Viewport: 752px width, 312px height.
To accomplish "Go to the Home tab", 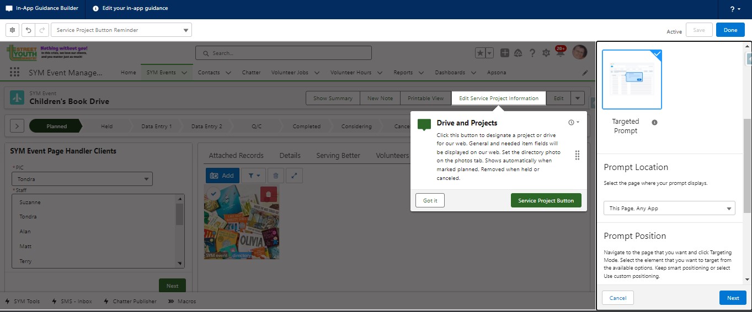I will click(x=128, y=73).
